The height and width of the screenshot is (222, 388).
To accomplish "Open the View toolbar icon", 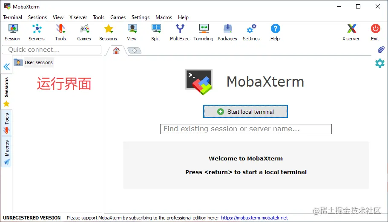I will (x=132, y=32).
